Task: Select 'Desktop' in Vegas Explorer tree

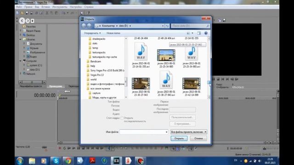Action: [x=31, y=35]
